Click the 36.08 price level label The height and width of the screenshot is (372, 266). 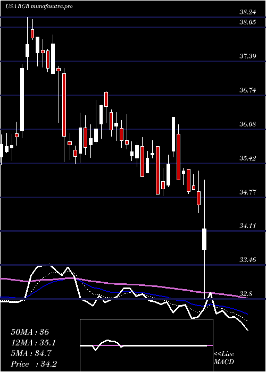(x=248, y=124)
